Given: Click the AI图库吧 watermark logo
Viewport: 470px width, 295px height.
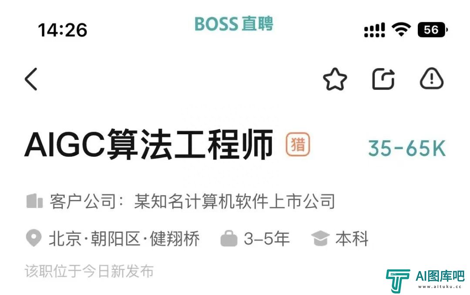Looking at the screenshot, I should (425, 281).
